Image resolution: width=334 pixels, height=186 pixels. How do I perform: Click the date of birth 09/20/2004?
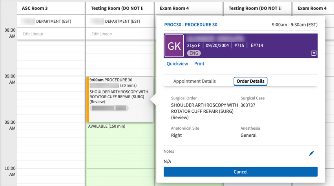(217, 45)
